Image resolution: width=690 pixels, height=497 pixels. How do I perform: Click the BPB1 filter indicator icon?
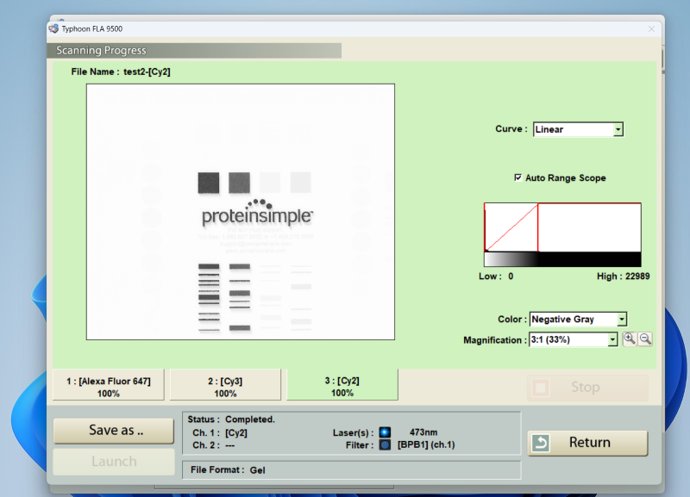(x=385, y=445)
